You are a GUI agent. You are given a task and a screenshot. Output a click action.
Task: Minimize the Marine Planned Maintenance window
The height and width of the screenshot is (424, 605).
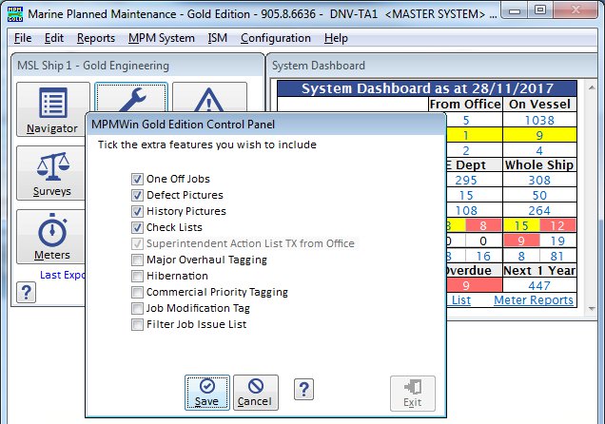pyautogui.click(x=515, y=10)
